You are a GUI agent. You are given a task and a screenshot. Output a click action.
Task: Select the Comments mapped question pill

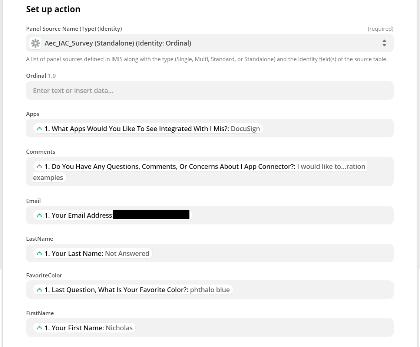(x=200, y=167)
